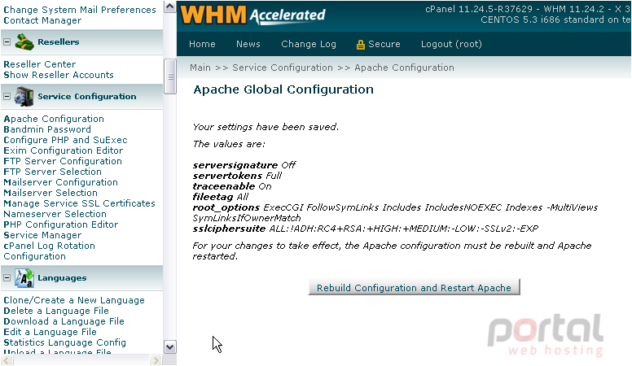Open Change System Mail Preferences

[79, 10]
